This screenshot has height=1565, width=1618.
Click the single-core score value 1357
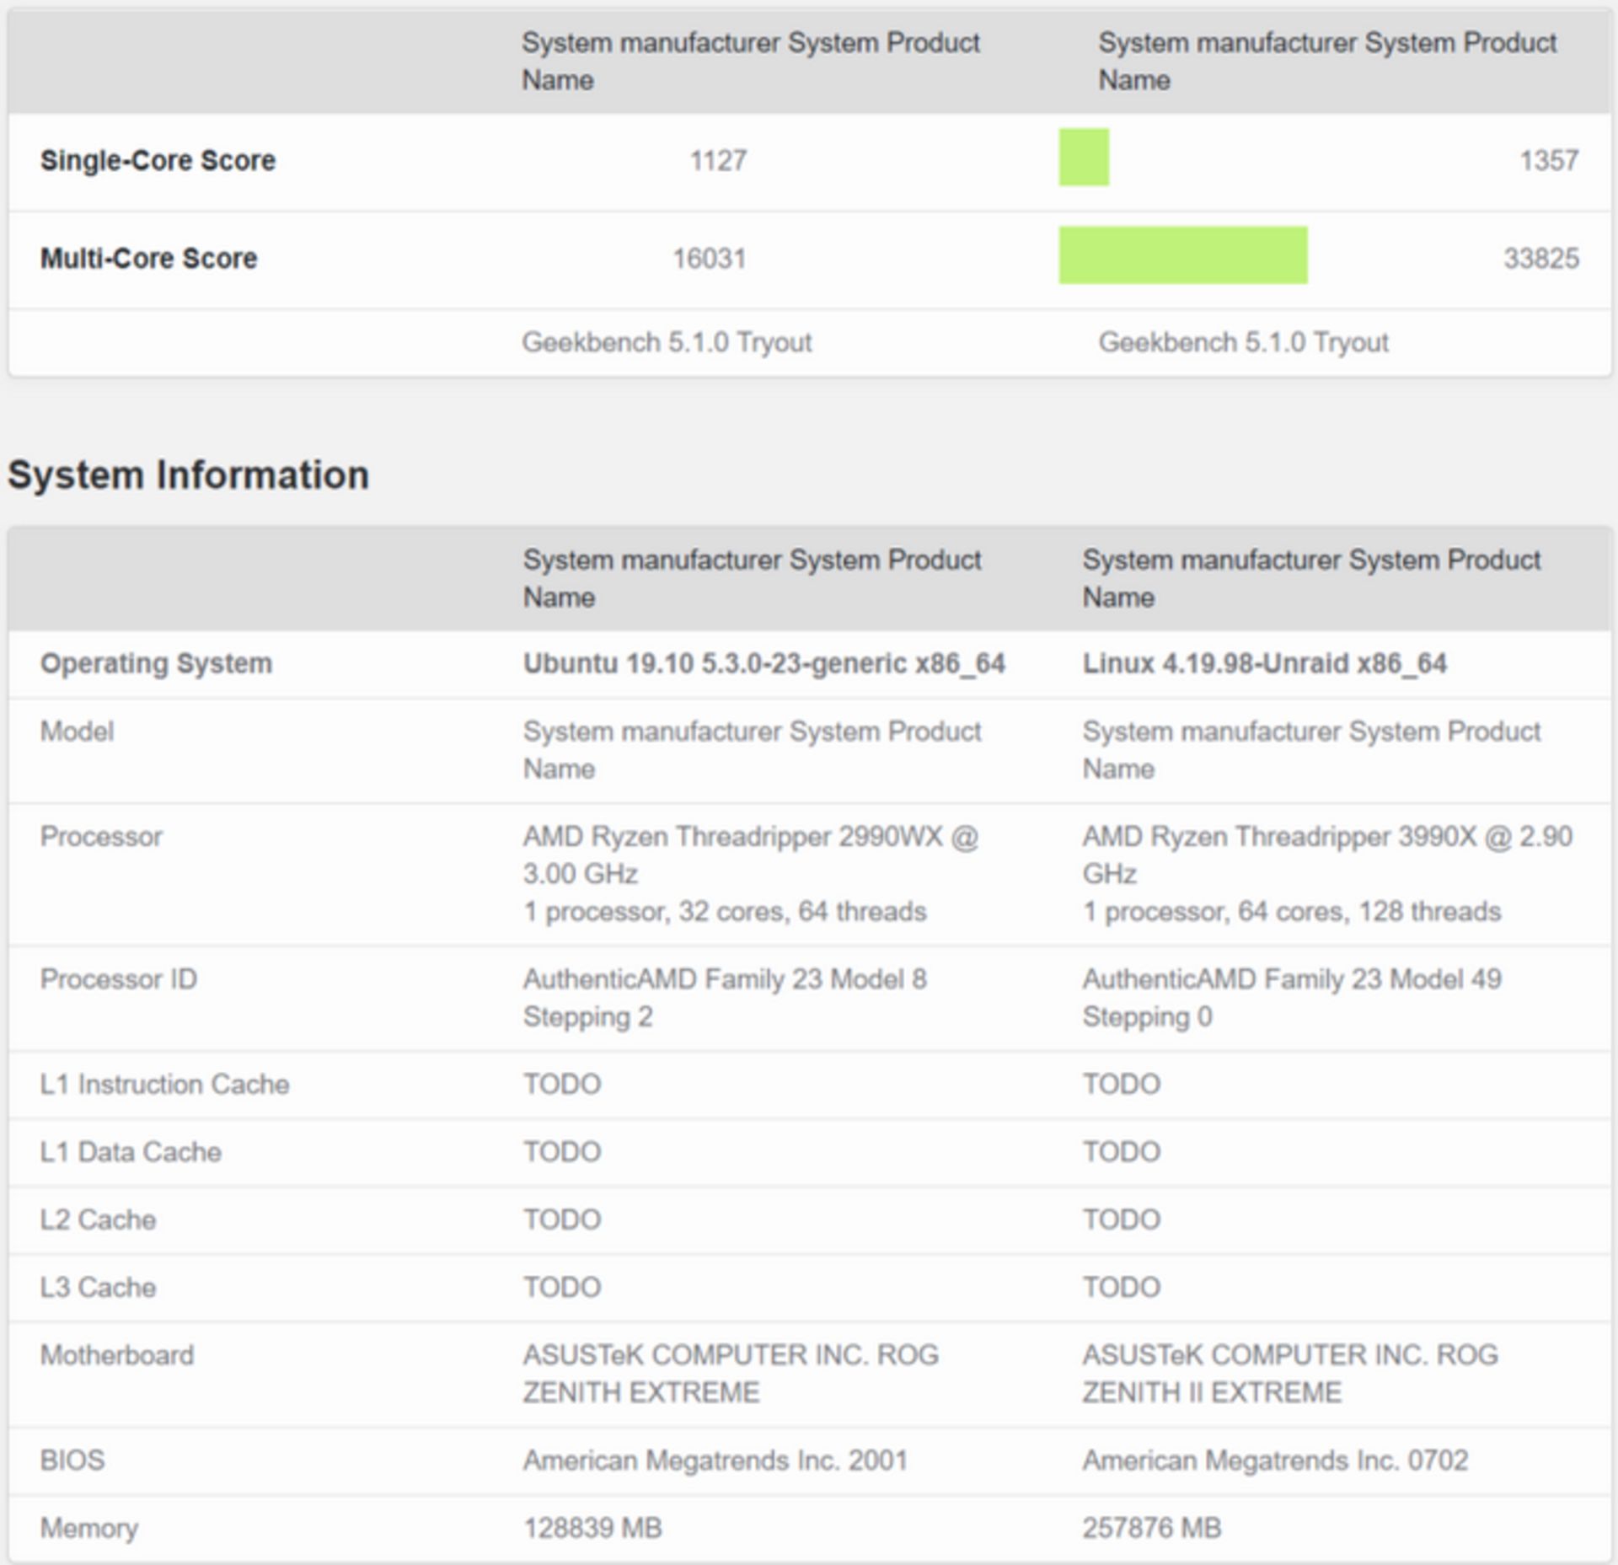point(1551,160)
